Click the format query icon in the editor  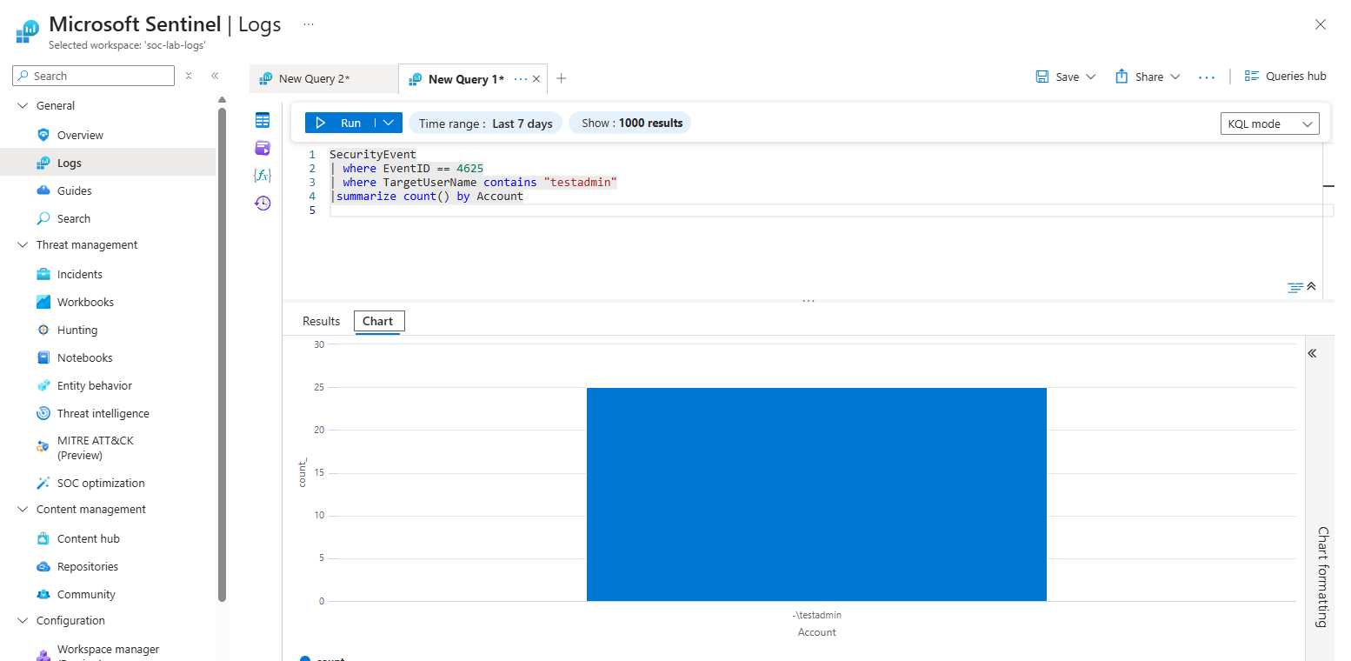coord(1295,287)
